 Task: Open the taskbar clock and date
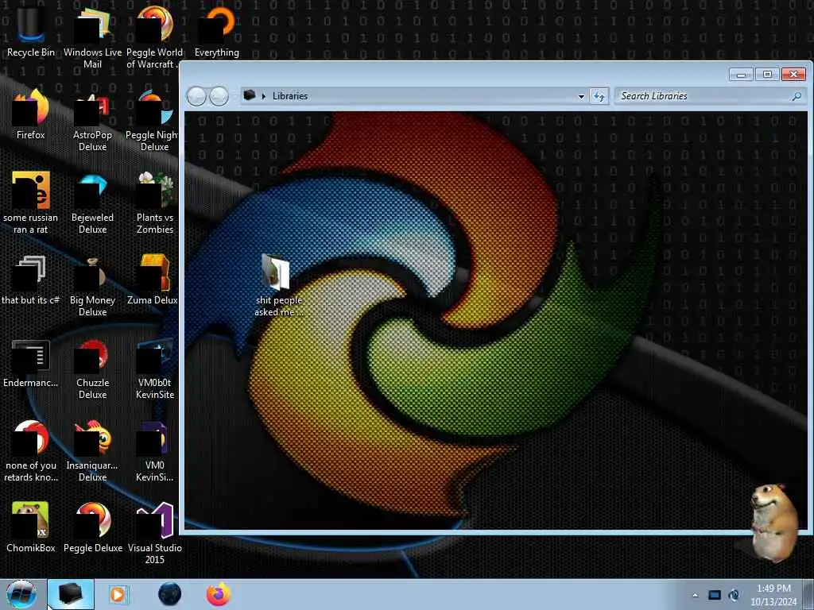(773, 595)
